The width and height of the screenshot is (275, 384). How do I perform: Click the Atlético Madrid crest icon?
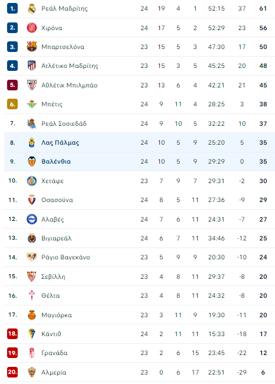tap(31, 66)
